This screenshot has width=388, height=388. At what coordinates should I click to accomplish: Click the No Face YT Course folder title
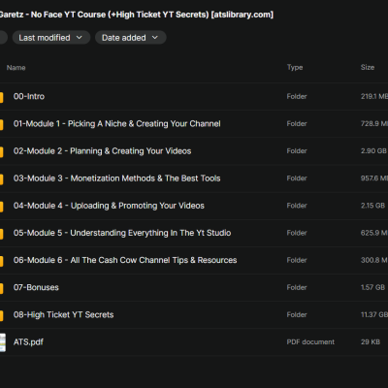click(137, 15)
